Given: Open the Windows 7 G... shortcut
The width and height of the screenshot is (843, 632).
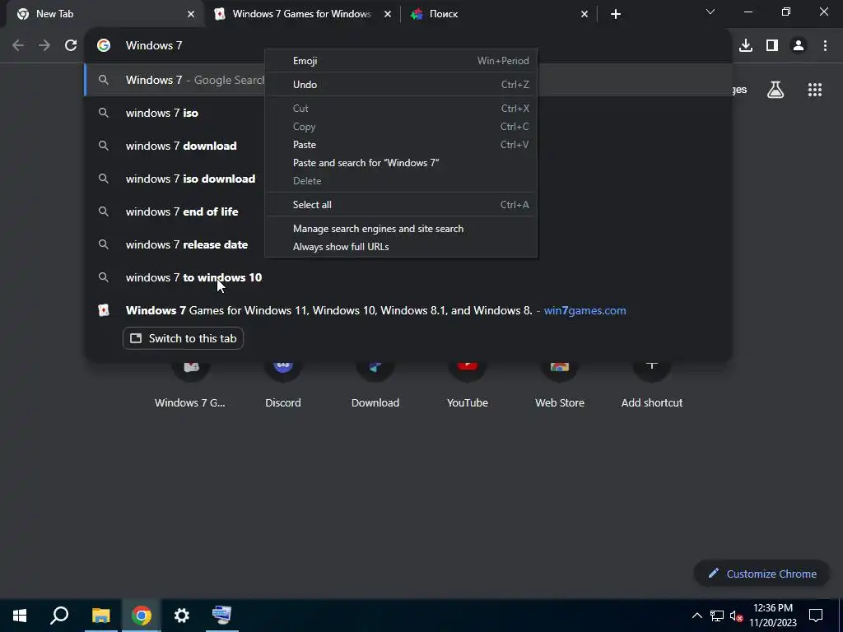Looking at the screenshot, I should pos(190,384).
